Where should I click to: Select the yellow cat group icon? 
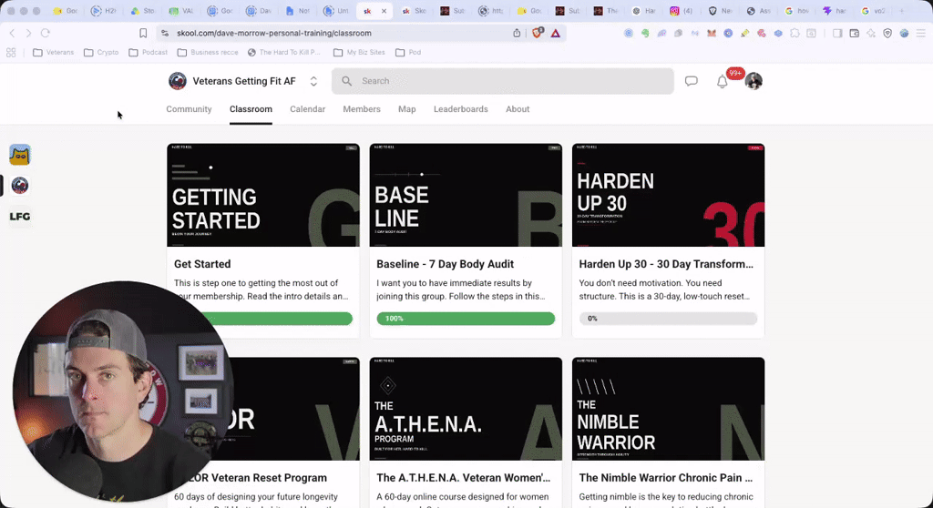pyautogui.click(x=20, y=156)
